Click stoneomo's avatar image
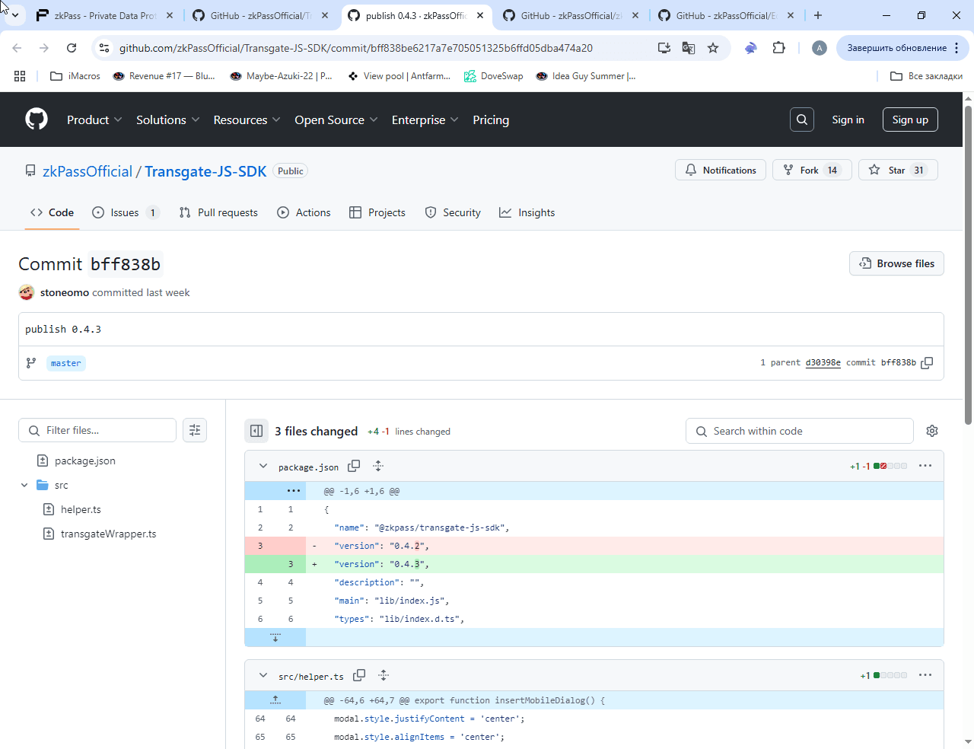Image resolution: width=974 pixels, height=749 pixels. (x=27, y=292)
